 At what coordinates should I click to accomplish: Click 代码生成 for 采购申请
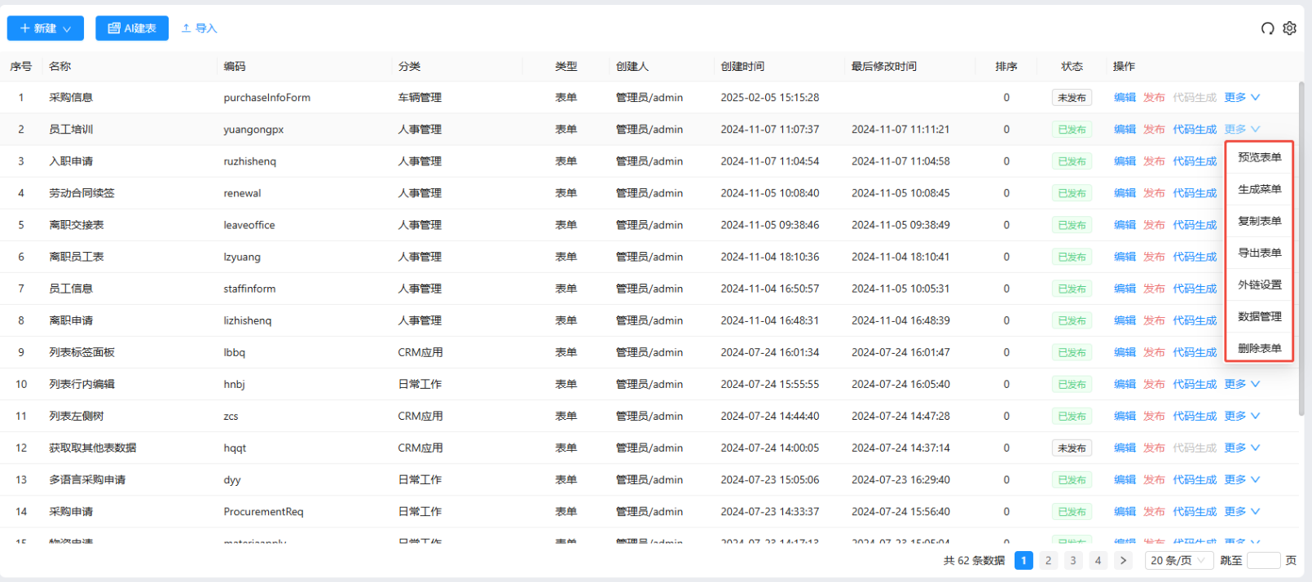[1195, 511]
